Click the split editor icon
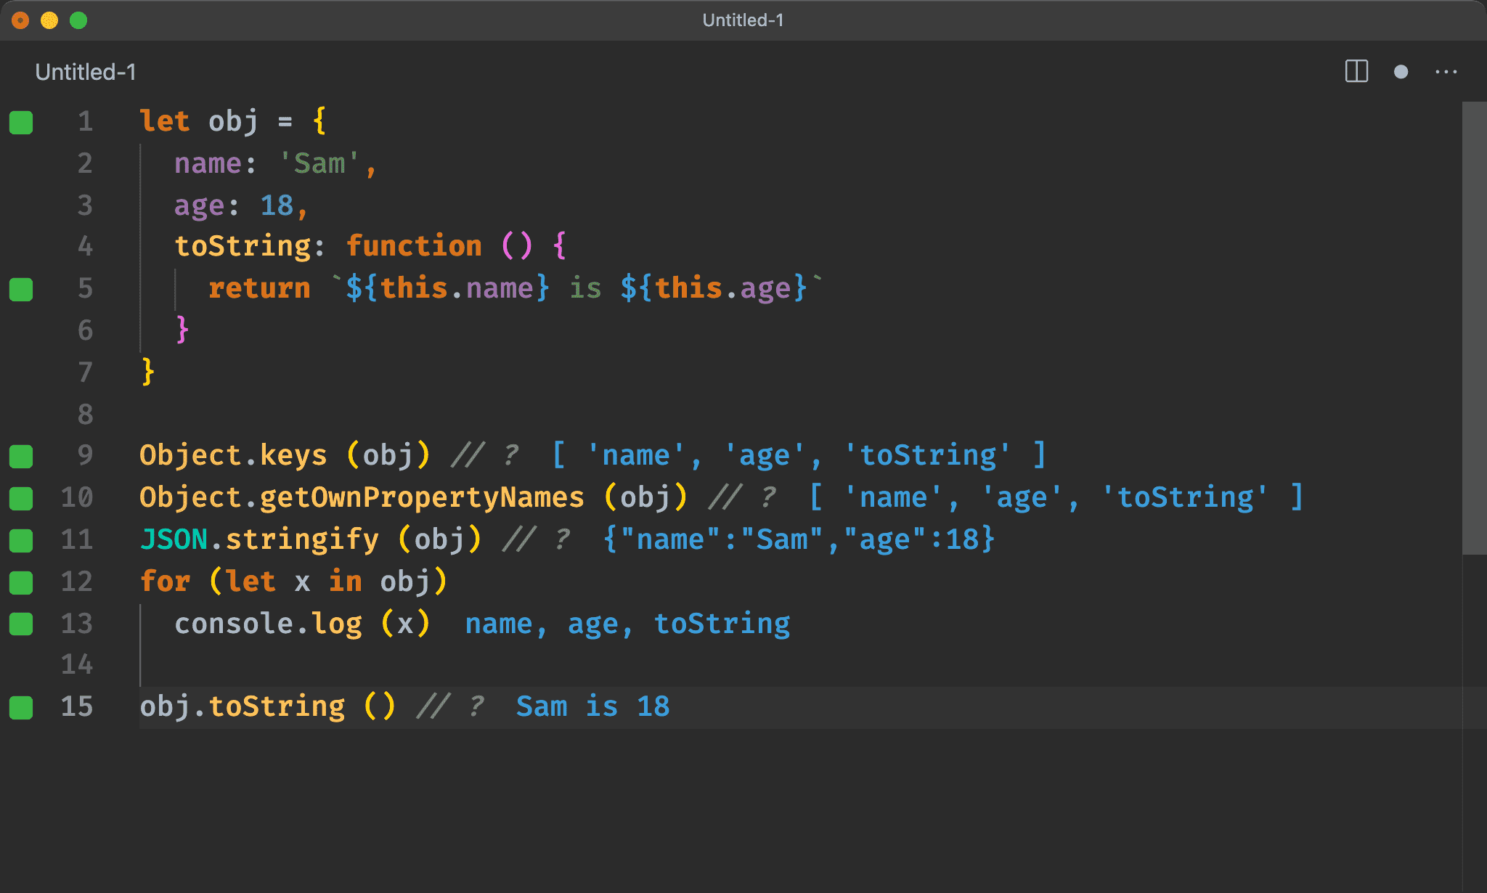Viewport: 1487px width, 893px height. [x=1356, y=71]
